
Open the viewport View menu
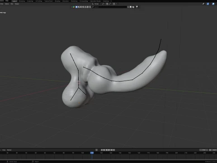click(x=2, y=4)
